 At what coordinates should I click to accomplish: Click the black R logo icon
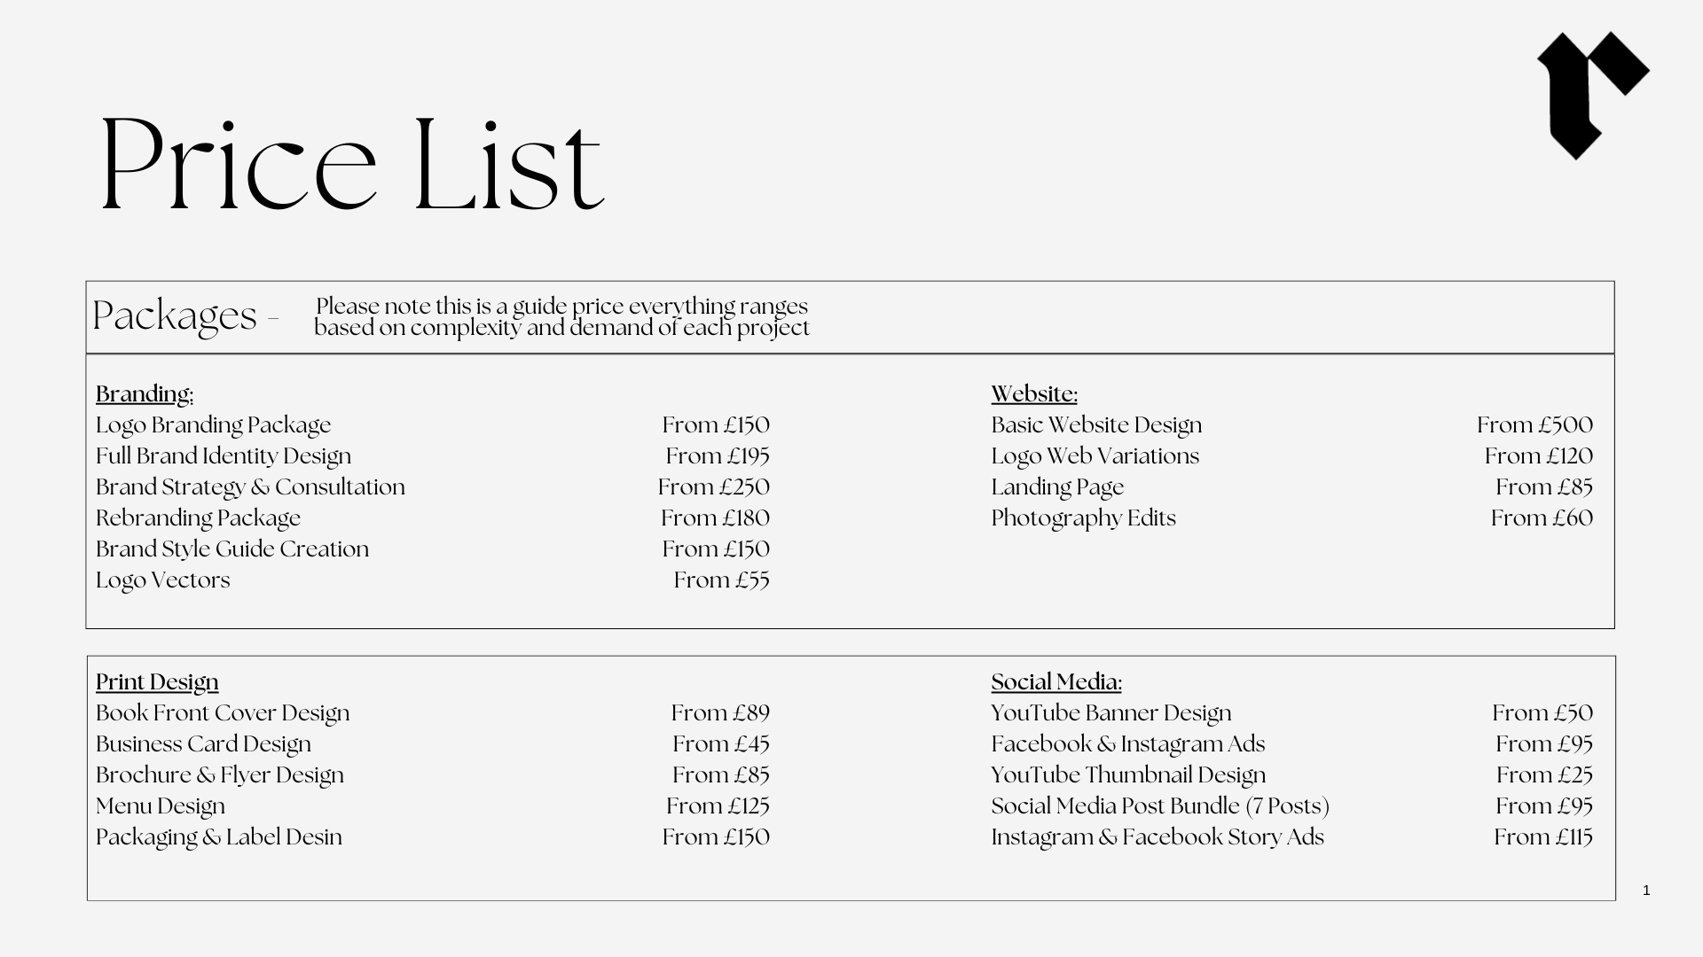pyautogui.click(x=1591, y=94)
